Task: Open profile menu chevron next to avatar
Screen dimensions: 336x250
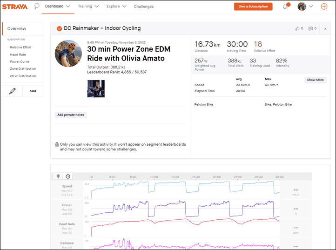Action: pos(311,7)
